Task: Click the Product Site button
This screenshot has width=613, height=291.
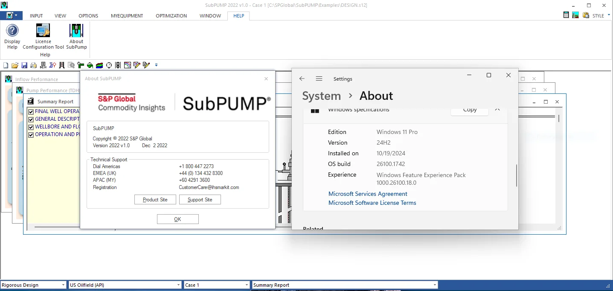Action: (155, 200)
